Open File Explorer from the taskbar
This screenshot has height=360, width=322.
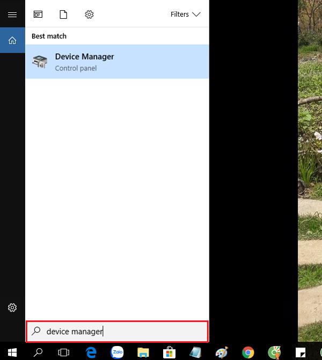pos(143,352)
